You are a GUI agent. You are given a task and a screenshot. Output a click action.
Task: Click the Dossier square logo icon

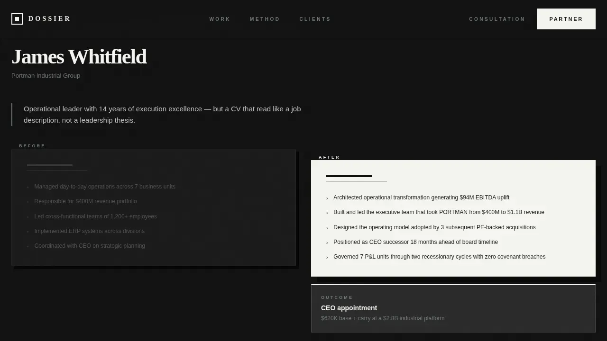[x=17, y=19]
